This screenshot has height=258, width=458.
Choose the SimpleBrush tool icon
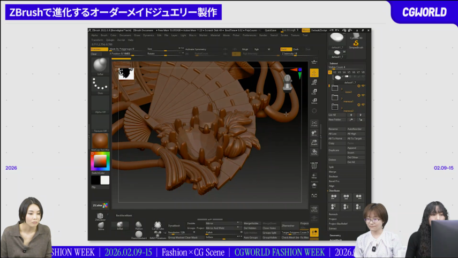(x=355, y=43)
